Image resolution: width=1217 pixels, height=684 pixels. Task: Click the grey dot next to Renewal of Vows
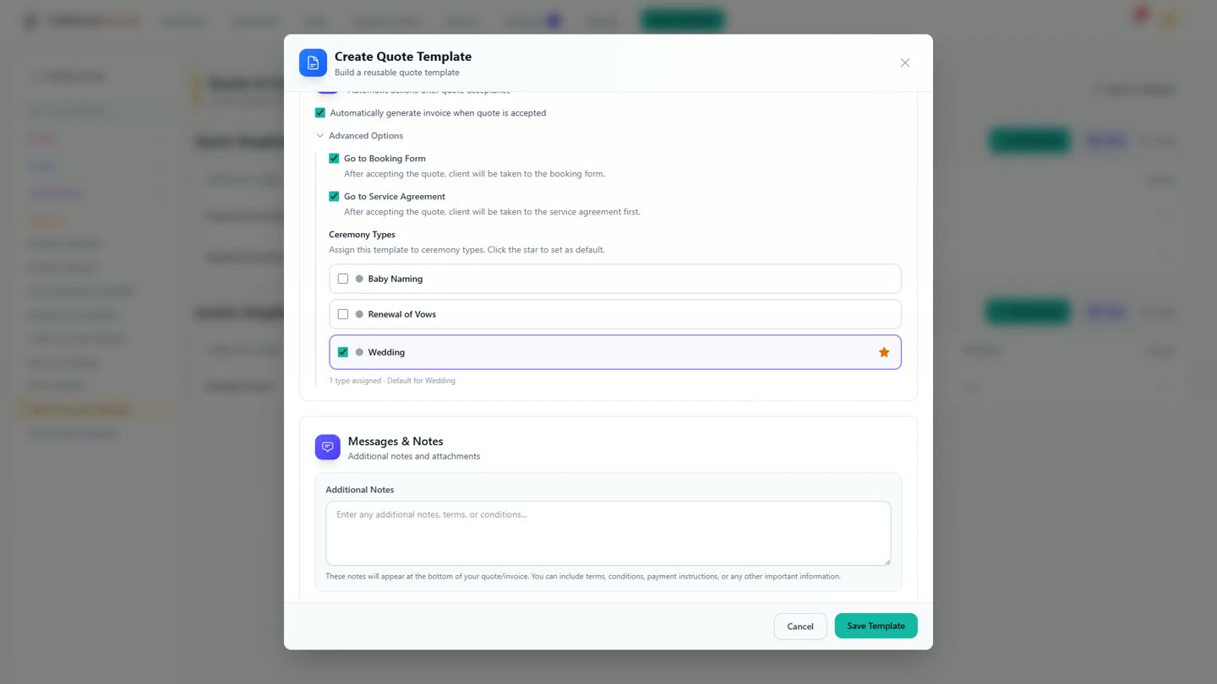pyautogui.click(x=359, y=314)
